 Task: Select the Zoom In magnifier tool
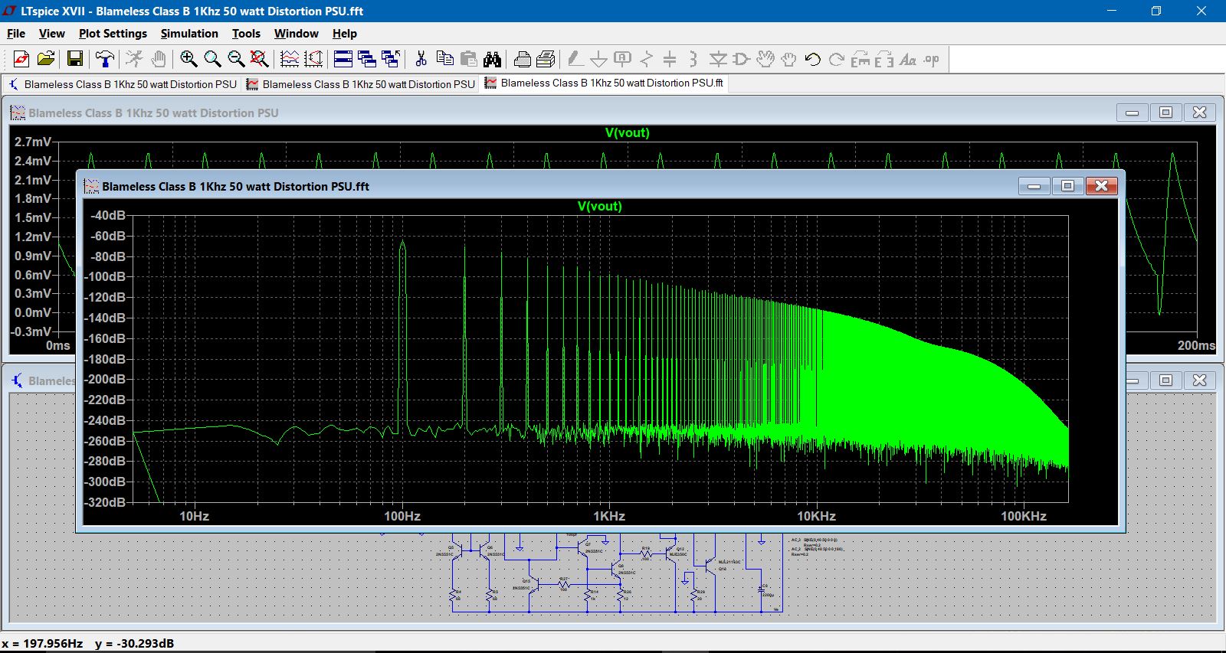[188, 59]
